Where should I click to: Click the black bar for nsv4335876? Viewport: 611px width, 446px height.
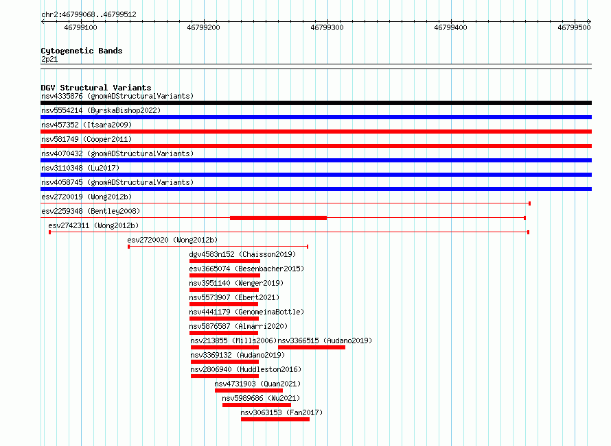316,103
